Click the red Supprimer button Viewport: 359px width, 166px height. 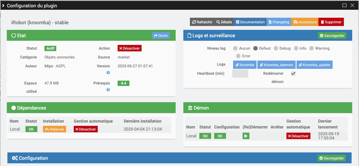[331, 22]
